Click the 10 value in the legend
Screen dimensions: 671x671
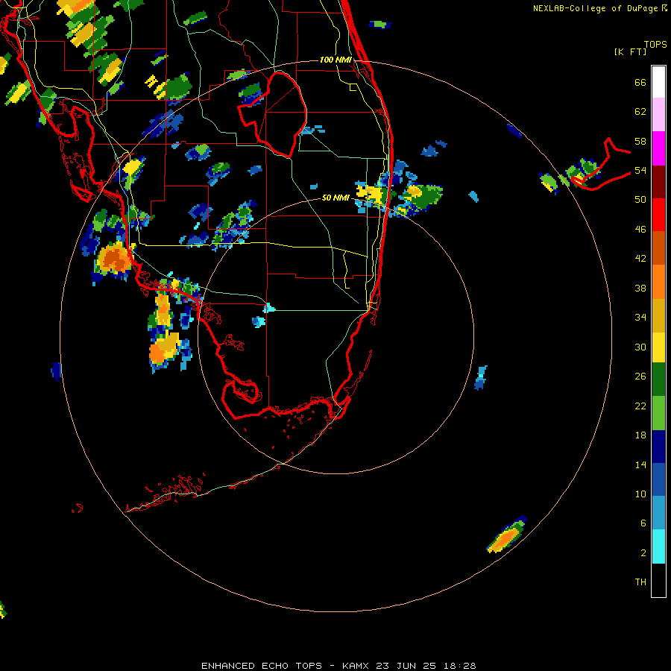[x=640, y=494]
